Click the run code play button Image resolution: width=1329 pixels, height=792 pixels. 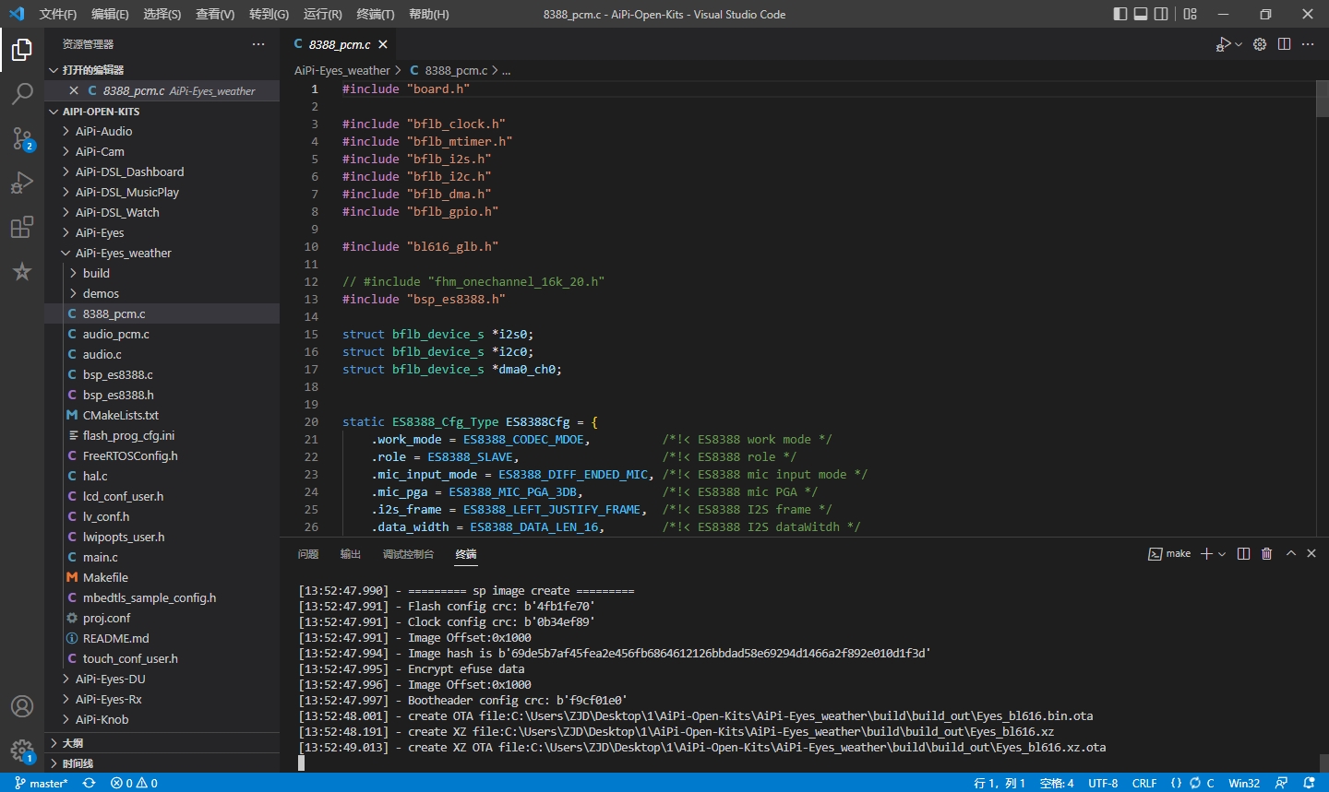(1223, 44)
